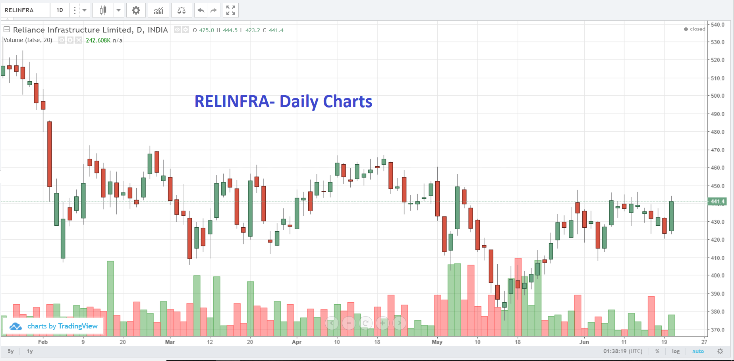Click the close value C 441.4
The image size is (734, 361).
click(x=273, y=30)
